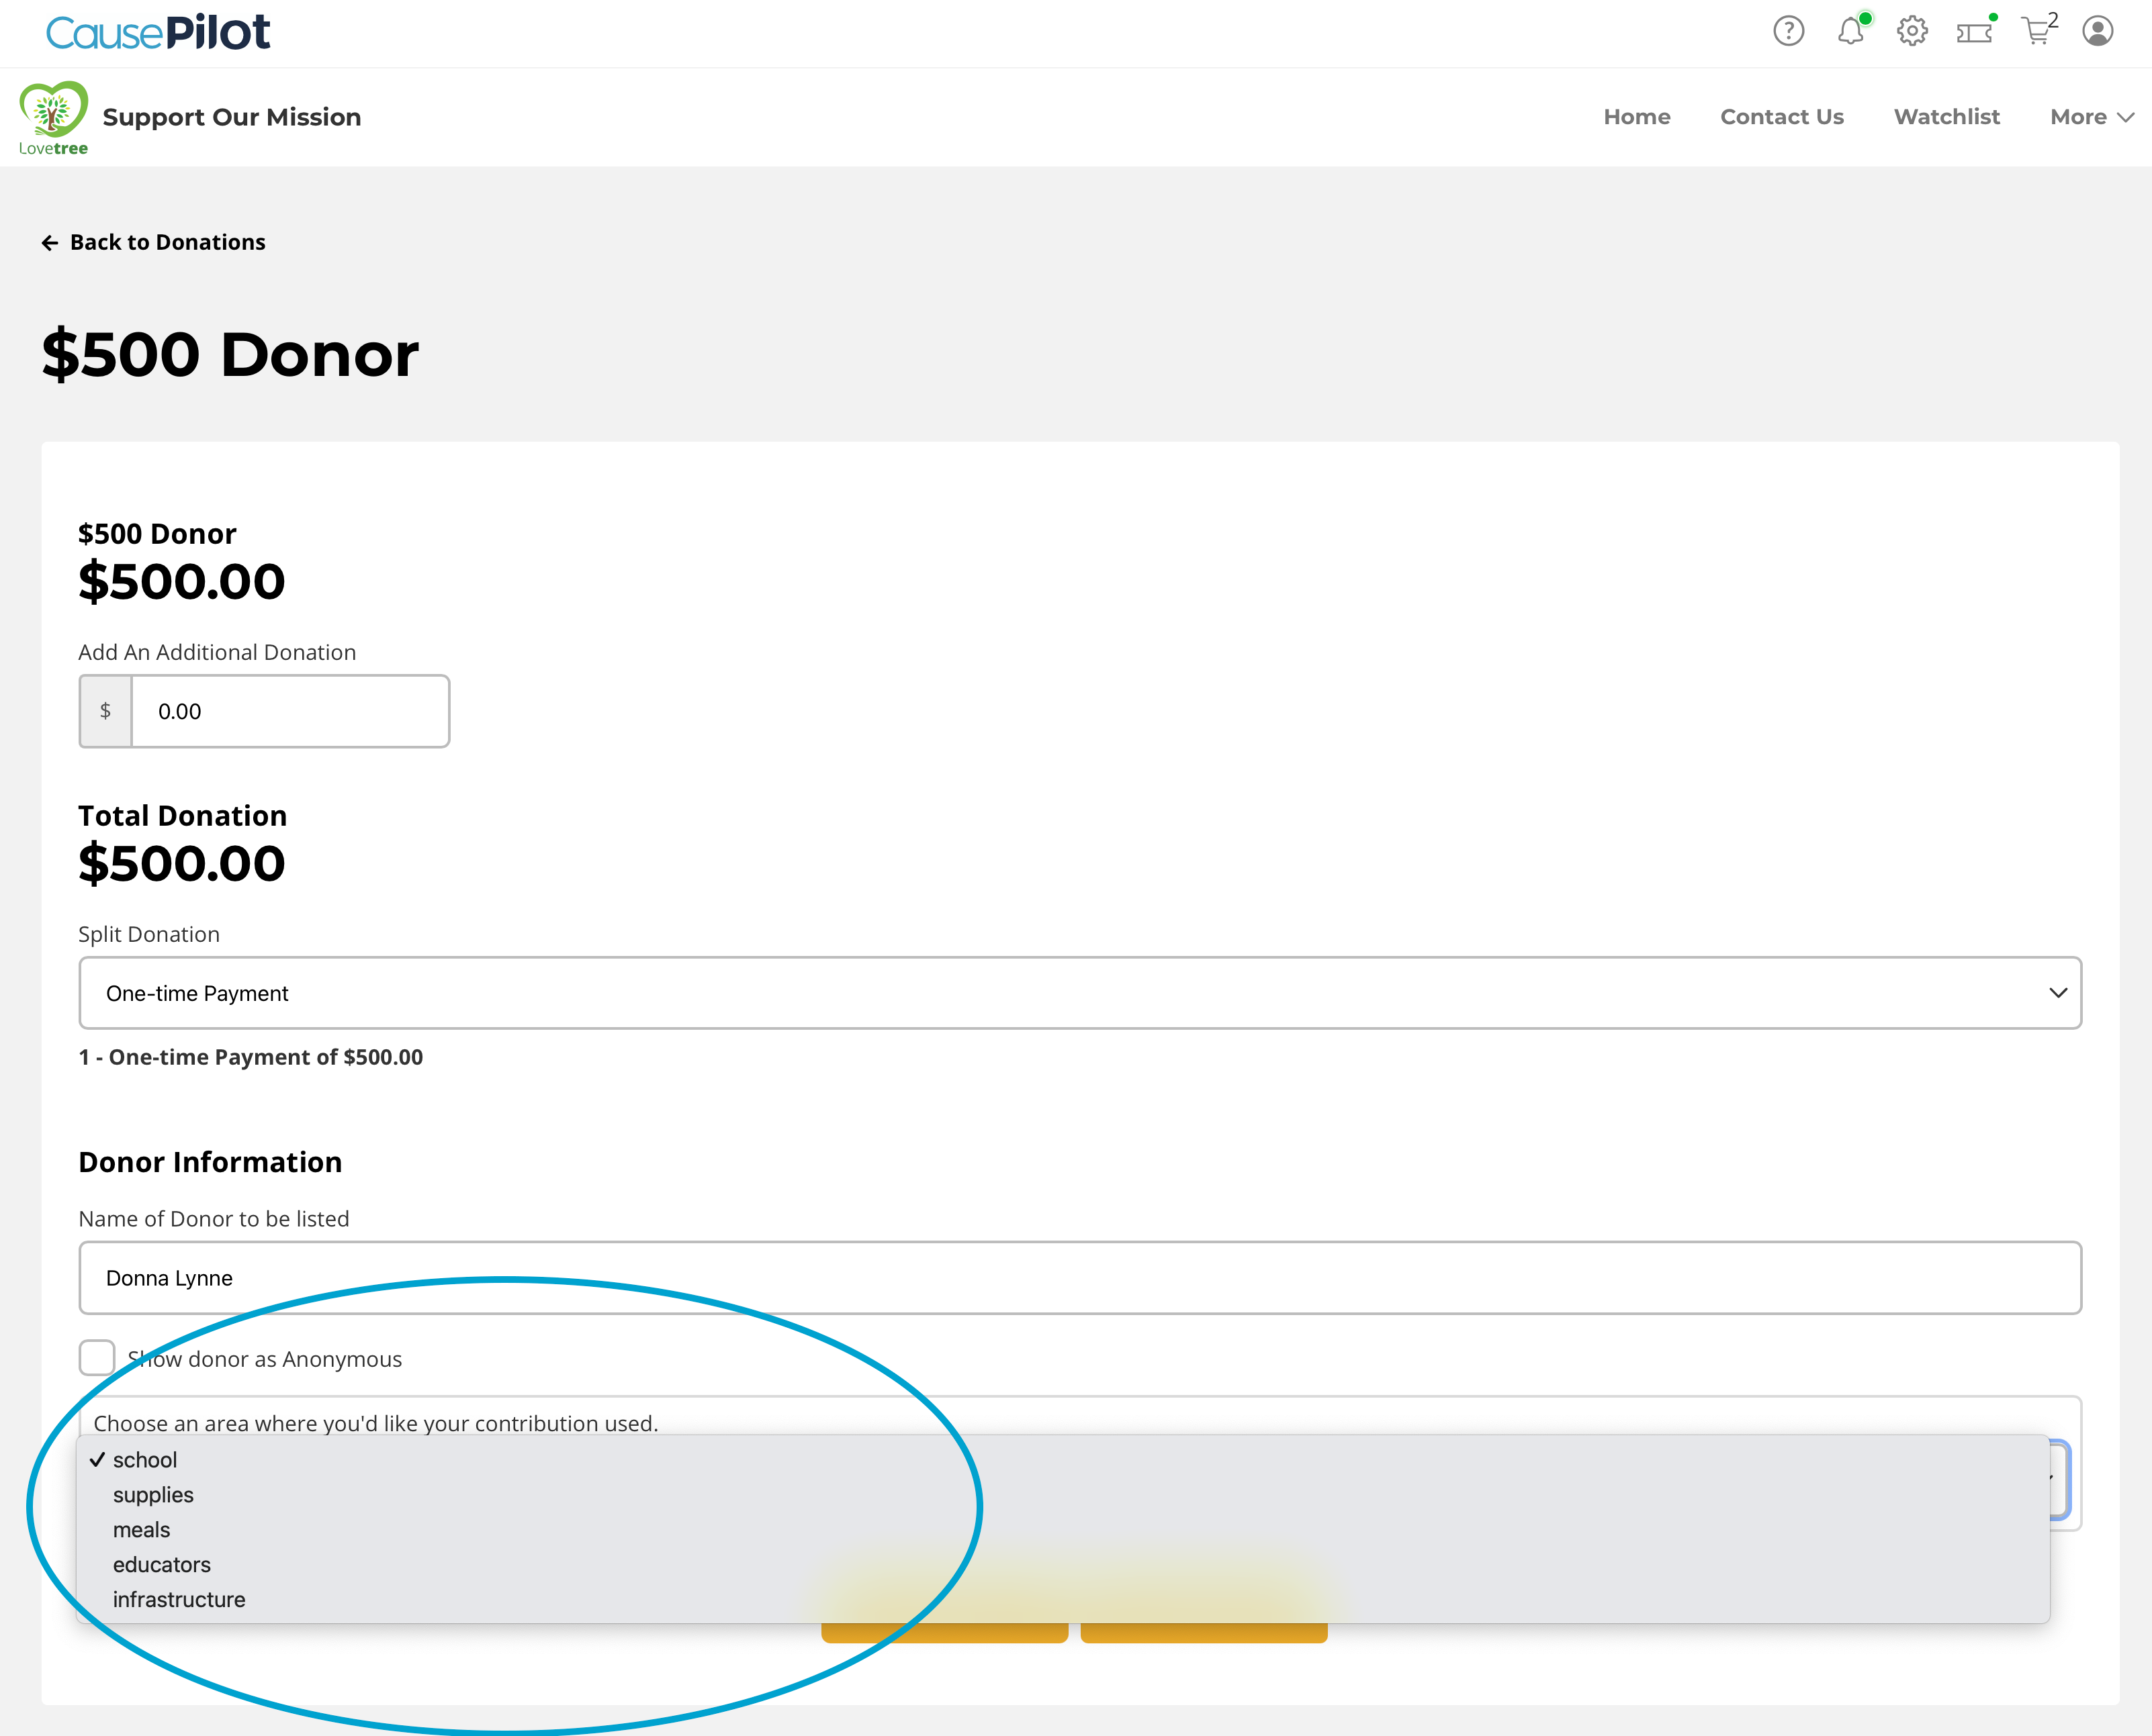Choose the infrastructure contribution option

(179, 1599)
